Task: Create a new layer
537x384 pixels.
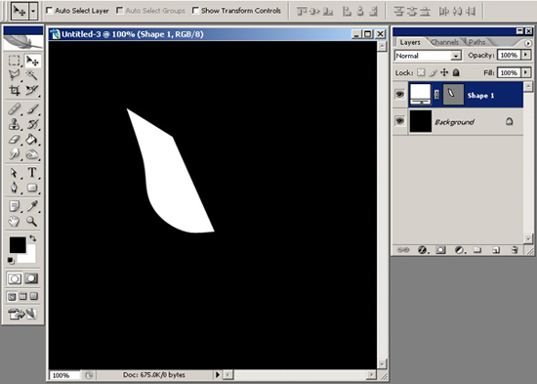Action: coord(496,250)
